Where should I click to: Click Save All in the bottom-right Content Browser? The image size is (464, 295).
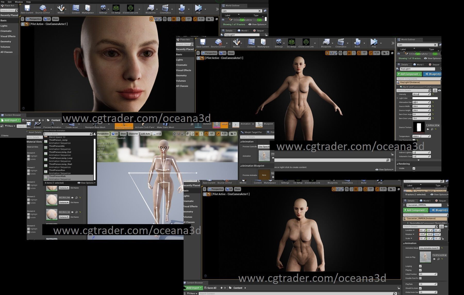pyautogui.click(x=210, y=288)
